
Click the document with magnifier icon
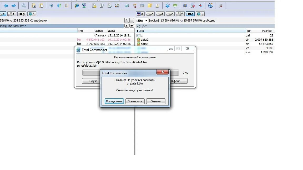pos(102,6)
